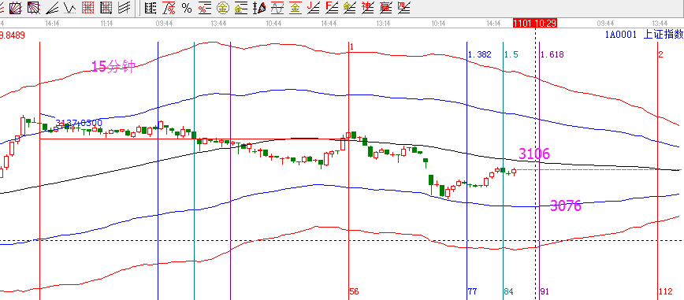Viewport: 684px width, 300px height.
Task: Choose the parallel lines drawing tool
Action: [x=125, y=7]
